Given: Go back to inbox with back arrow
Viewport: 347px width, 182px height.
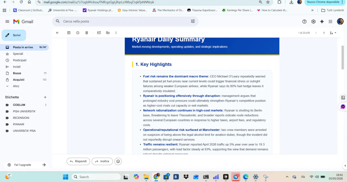Looking at the screenshot, I should [x=57, y=33].
